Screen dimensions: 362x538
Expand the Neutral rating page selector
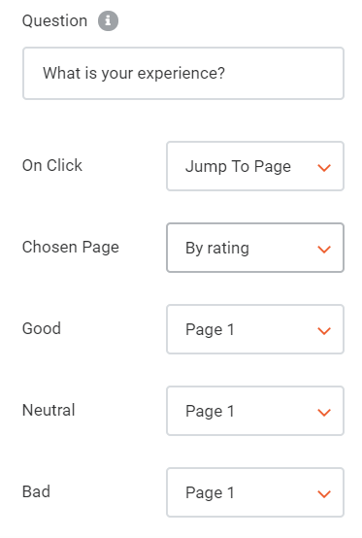tap(255, 411)
